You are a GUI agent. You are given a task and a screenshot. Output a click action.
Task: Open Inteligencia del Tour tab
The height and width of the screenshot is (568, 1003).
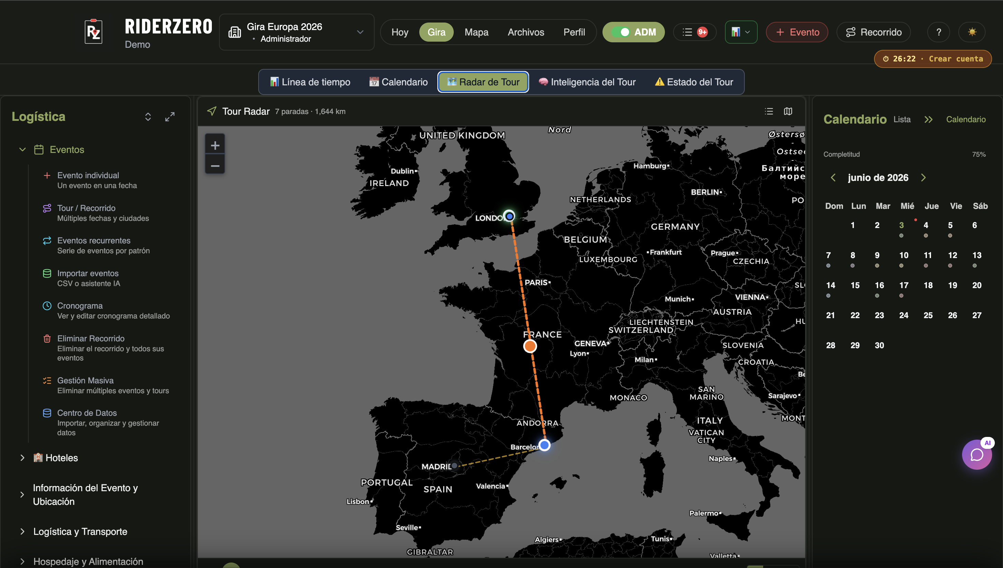[587, 82]
